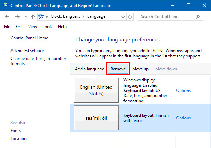Open the File menu
The height and width of the screenshot is (148, 211).
tap(7, 27)
